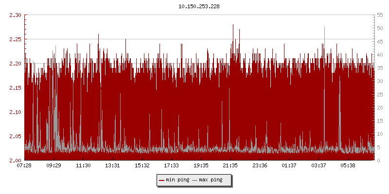Select the 05:38 time axis label

coord(348,166)
